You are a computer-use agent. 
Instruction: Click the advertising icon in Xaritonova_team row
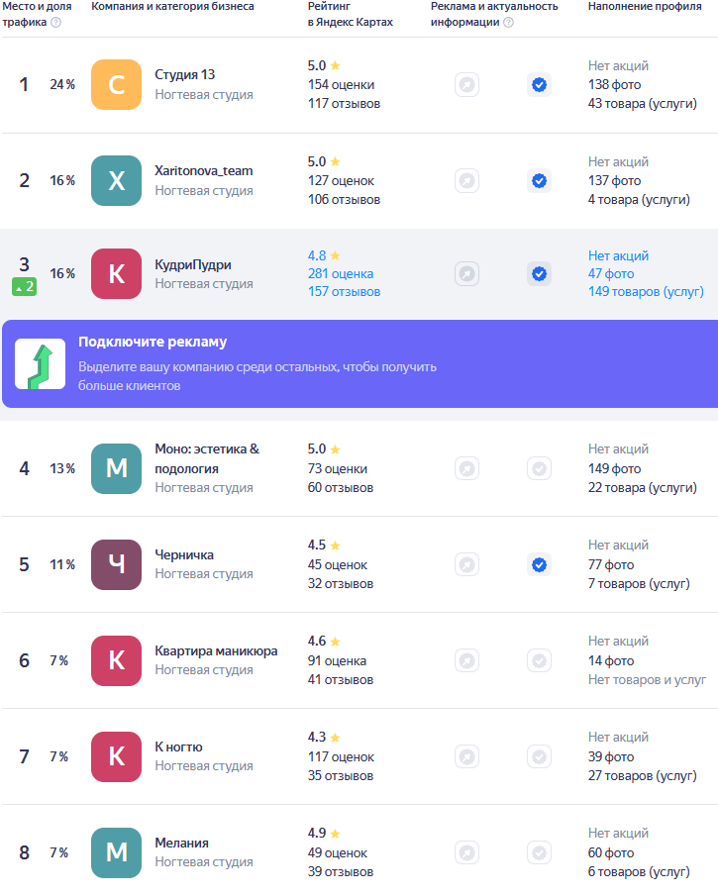pos(467,181)
